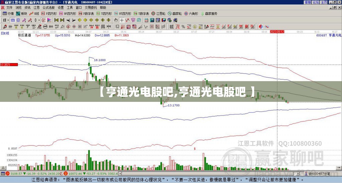
Task: Click the infinity loop icon
Action: (267, 27)
